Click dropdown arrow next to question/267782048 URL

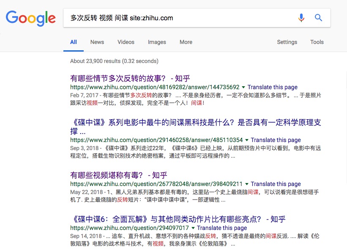[x=247, y=184]
